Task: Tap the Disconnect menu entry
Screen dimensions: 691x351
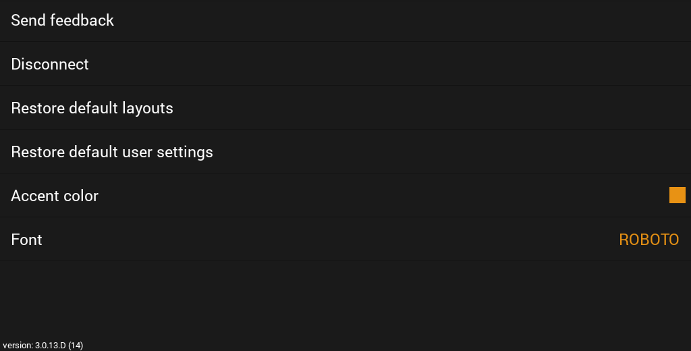Action: tap(50, 64)
